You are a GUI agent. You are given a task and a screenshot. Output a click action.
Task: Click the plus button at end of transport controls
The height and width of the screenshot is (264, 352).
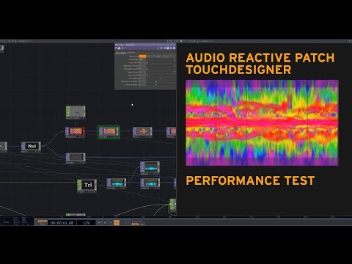(128, 223)
